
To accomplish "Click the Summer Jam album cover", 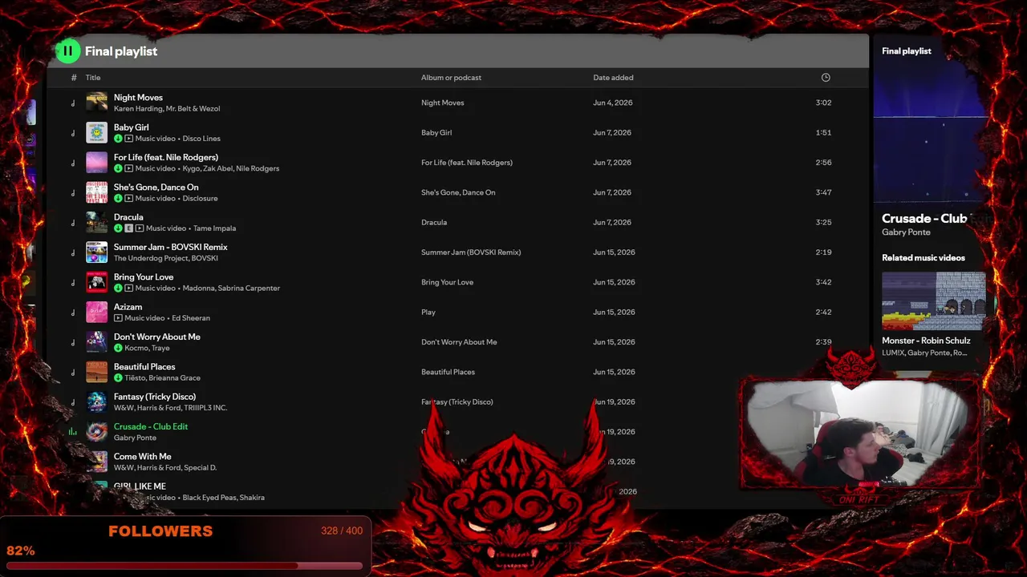I will click(x=96, y=252).
